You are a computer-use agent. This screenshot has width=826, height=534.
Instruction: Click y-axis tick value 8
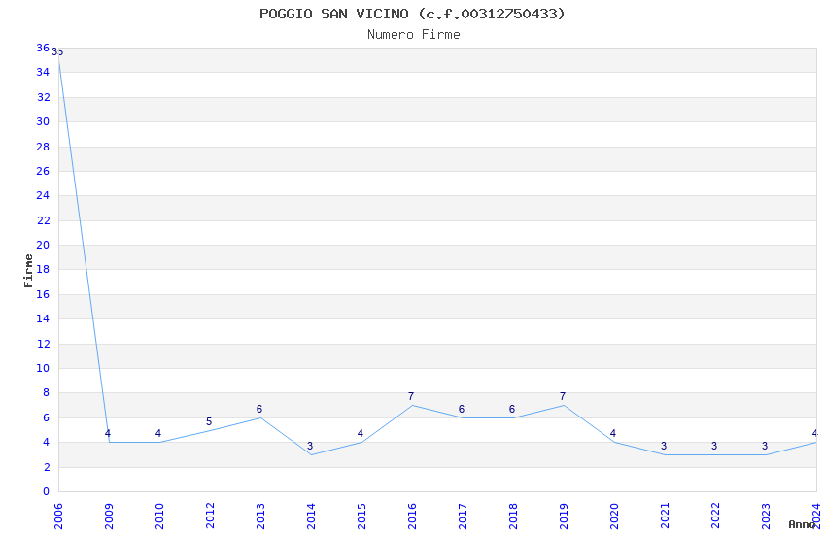[x=47, y=392]
